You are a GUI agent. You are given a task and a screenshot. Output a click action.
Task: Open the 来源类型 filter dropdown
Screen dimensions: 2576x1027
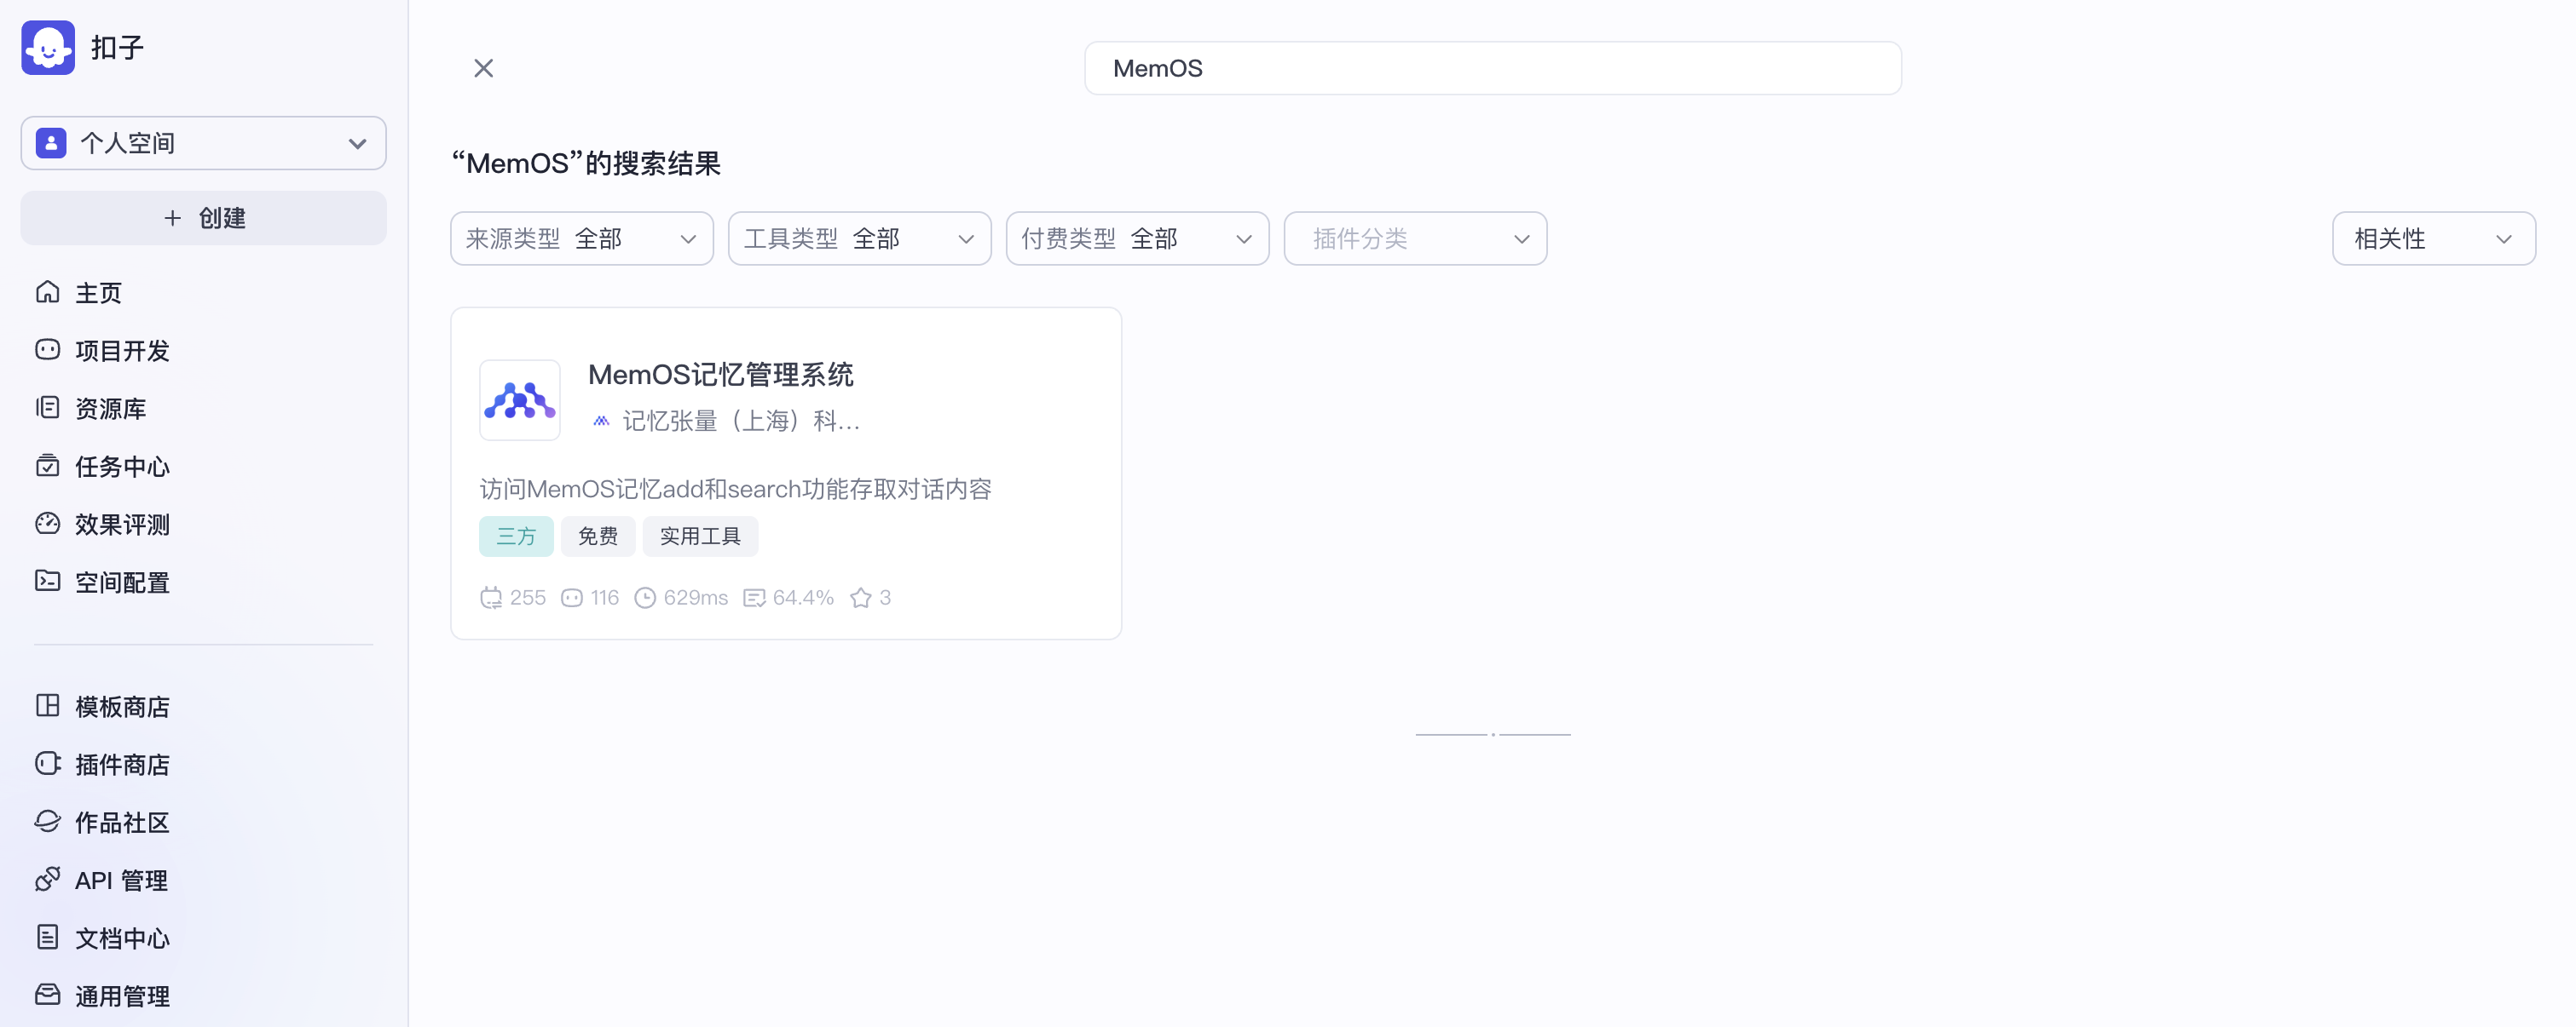point(581,238)
